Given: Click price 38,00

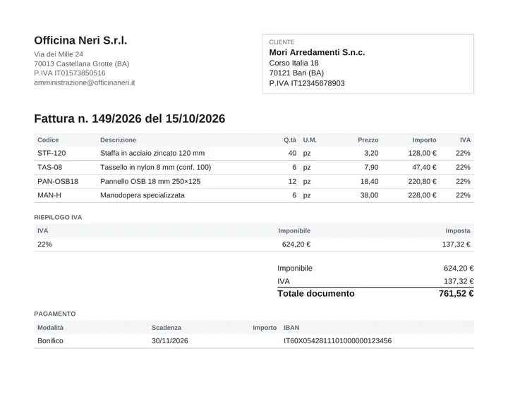Looking at the screenshot, I should pos(369,195).
